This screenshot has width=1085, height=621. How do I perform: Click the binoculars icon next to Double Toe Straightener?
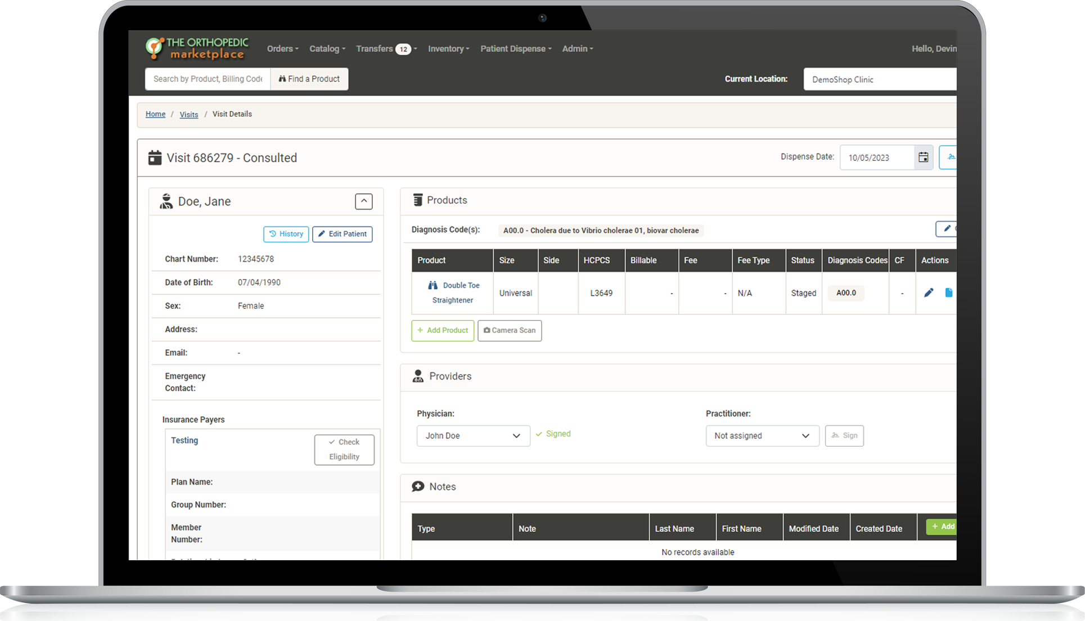[x=433, y=285]
